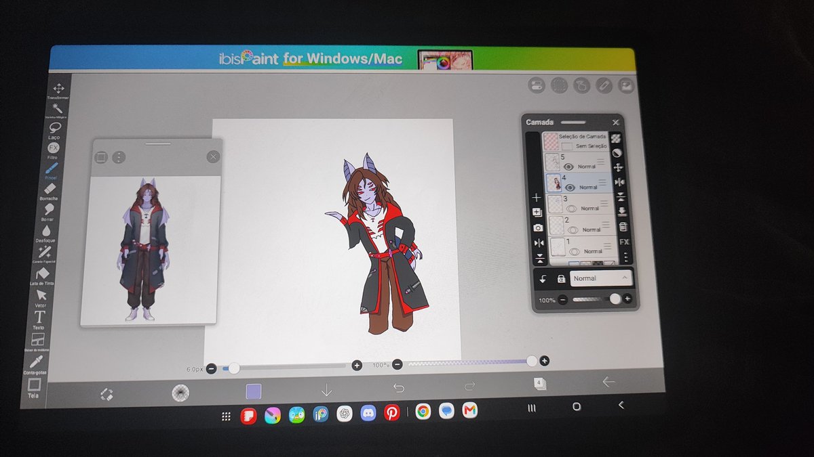This screenshot has width=814, height=457.
Task: Click the redo arrow
Action: coord(469,385)
